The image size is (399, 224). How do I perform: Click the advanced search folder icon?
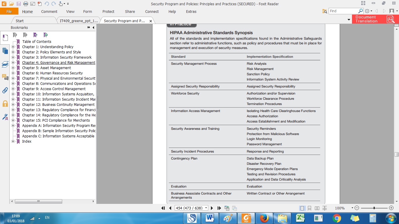[x=325, y=11]
